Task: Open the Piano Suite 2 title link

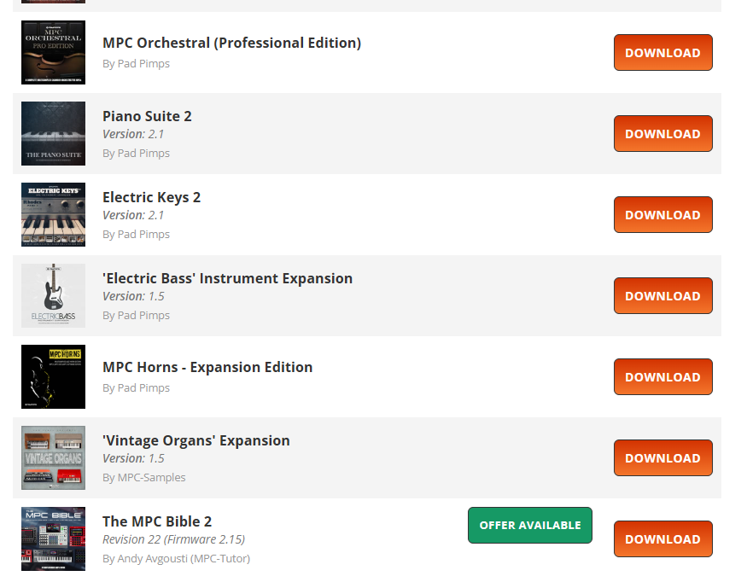Action: 147,116
